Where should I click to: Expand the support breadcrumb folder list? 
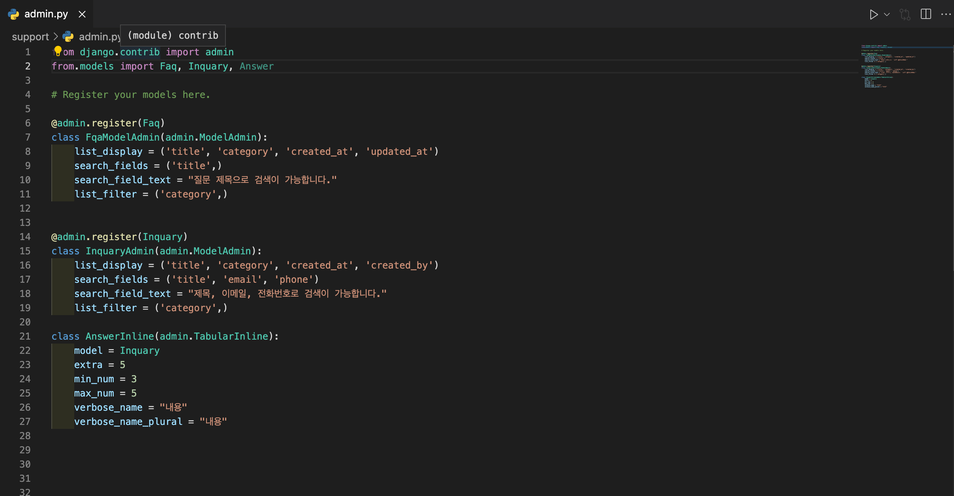coord(30,37)
